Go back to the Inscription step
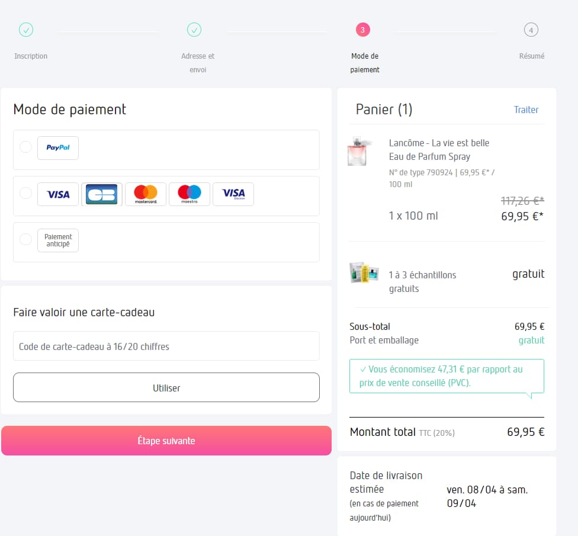 [26, 30]
